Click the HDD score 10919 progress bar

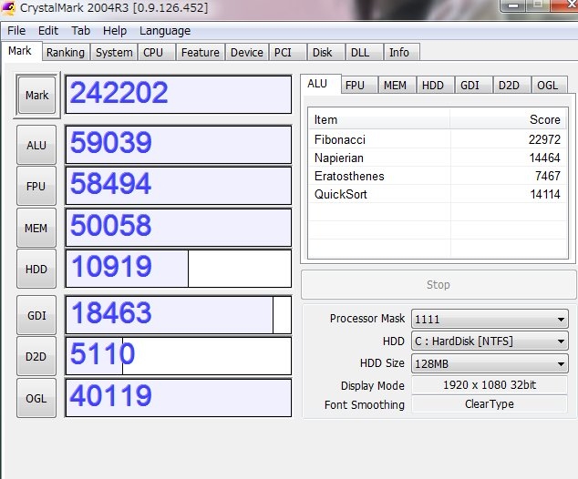[179, 269]
